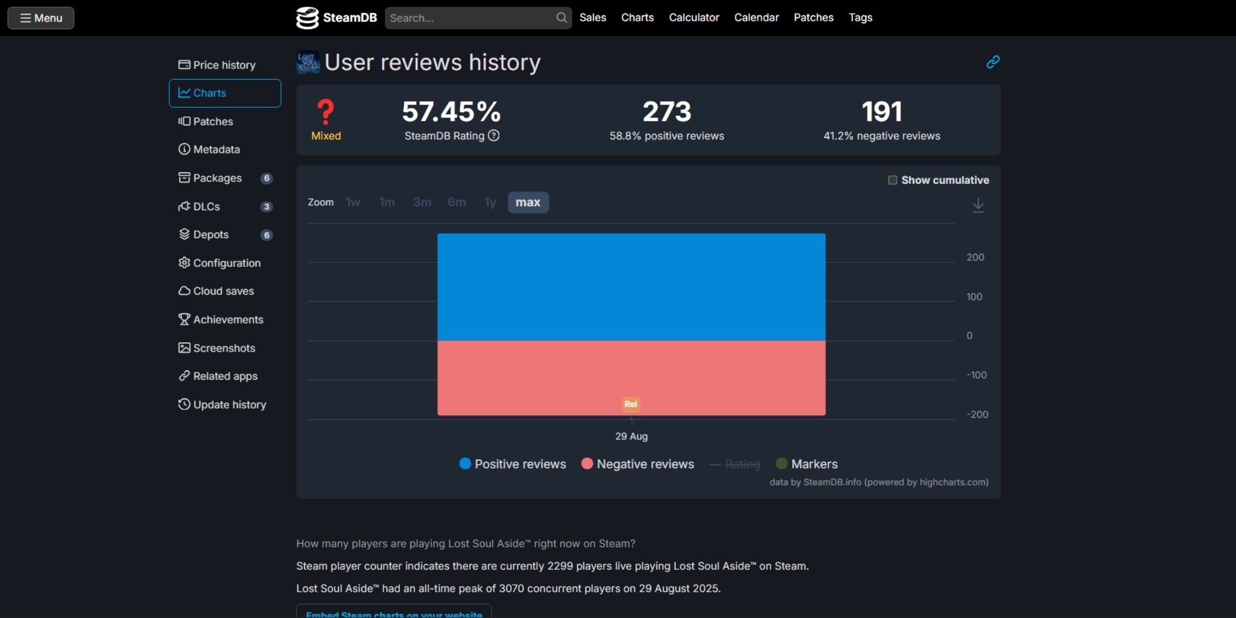The width and height of the screenshot is (1236, 618).
Task: Click the SteamDB logo icon
Action: (307, 18)
